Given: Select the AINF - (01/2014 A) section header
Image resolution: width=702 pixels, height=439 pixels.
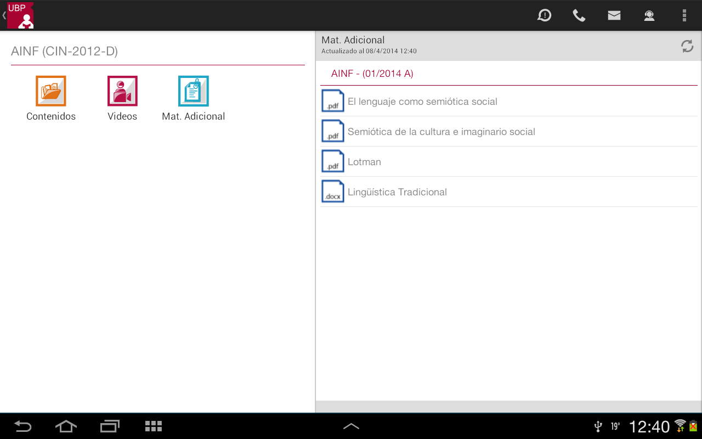Looking at the screenshot, I should (372, 74).
